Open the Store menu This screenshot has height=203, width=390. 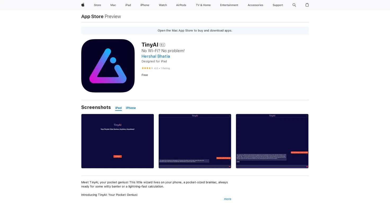(x=97, y=5)
